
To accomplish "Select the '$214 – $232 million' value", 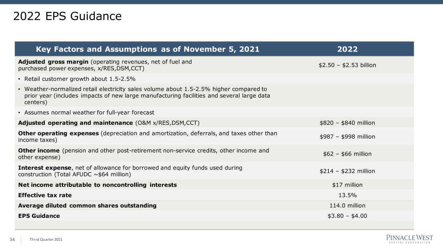I will (347, 171).
